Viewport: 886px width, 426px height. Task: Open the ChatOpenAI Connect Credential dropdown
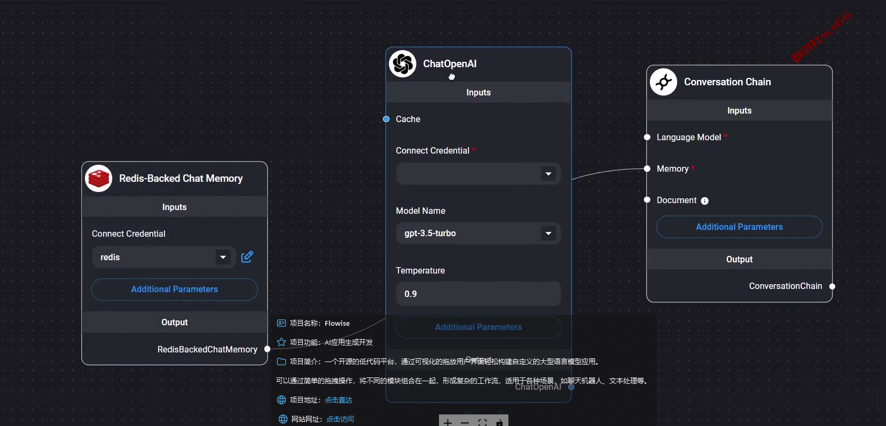click(x=478, y=174)
